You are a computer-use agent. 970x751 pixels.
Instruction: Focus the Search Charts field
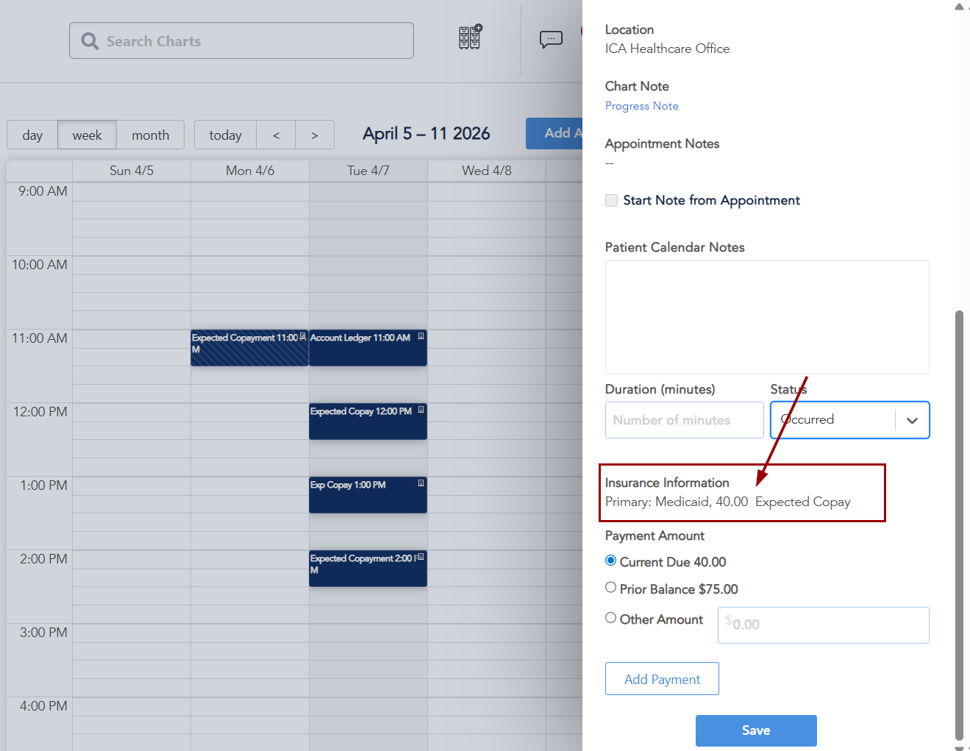tap(241, 40)
